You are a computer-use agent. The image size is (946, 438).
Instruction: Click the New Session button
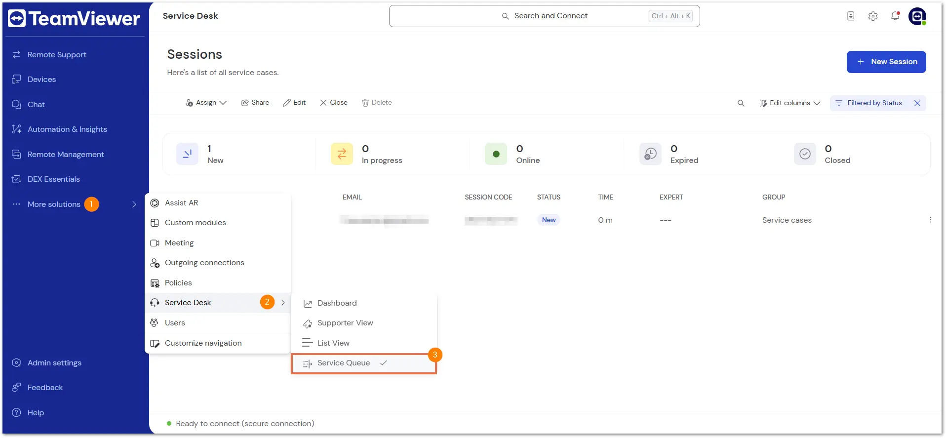click(886, 62)
